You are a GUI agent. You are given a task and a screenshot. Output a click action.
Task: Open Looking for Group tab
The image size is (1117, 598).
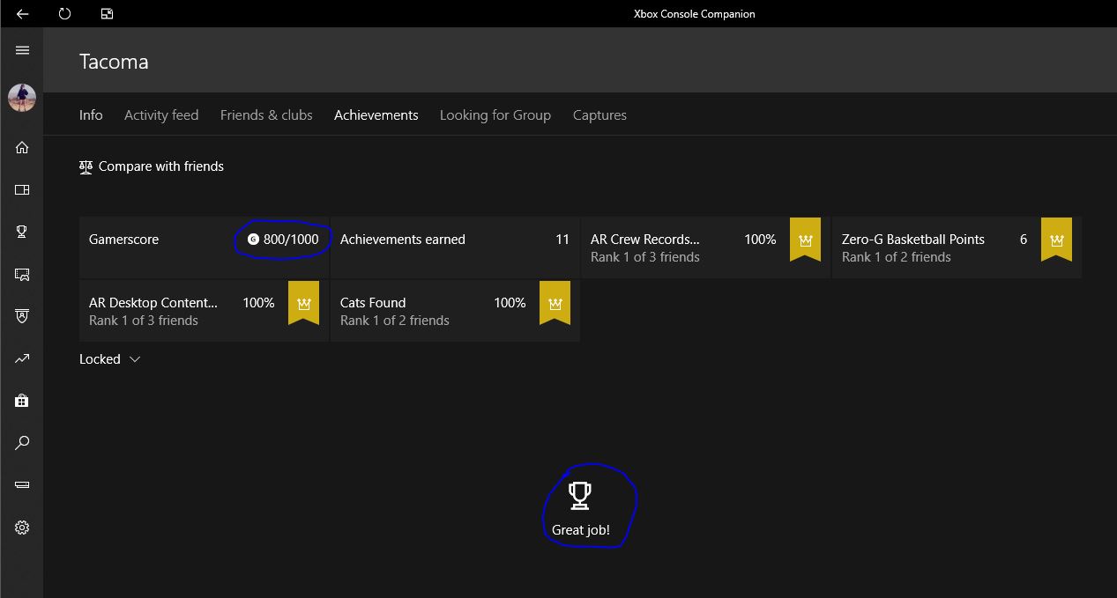tap(495, 114)
